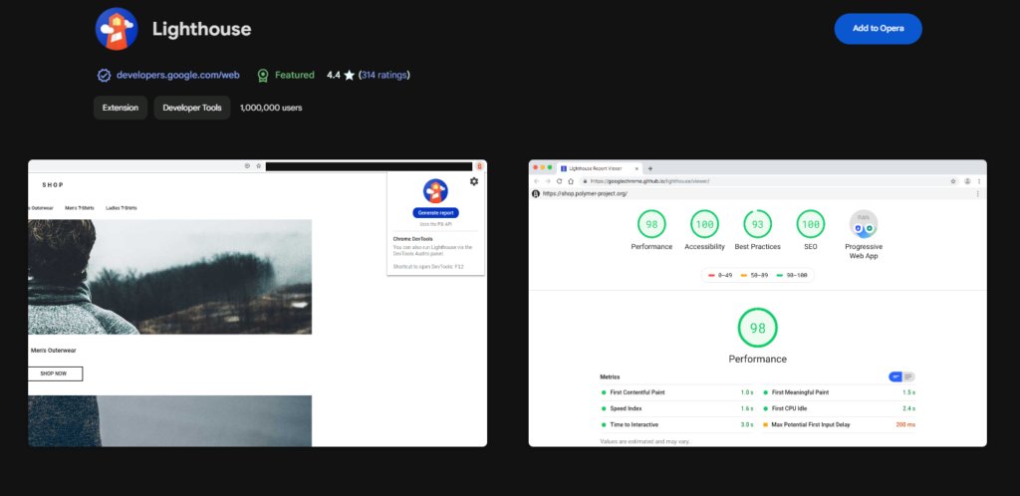This screenshot has height=496, width=1020.
Task: Click the Featured ribbon badge icon
Action: (263, 76)
